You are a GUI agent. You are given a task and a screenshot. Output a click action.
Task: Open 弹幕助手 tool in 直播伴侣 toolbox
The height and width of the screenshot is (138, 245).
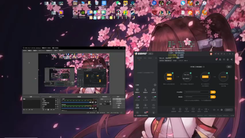[137, 90]
